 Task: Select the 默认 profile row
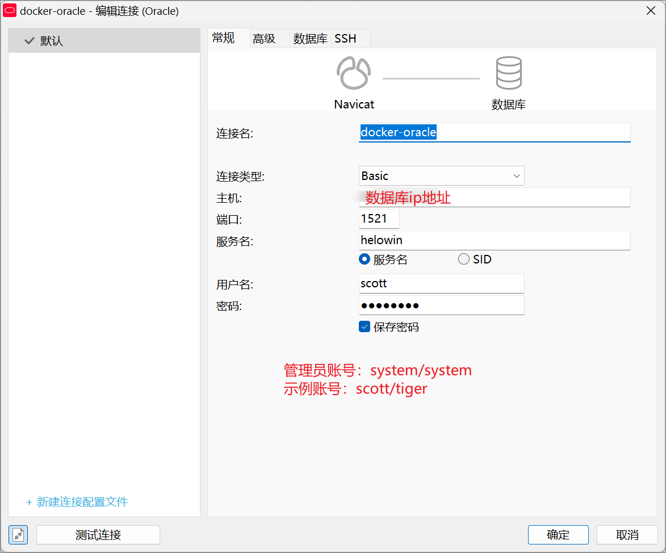(104, 41)
